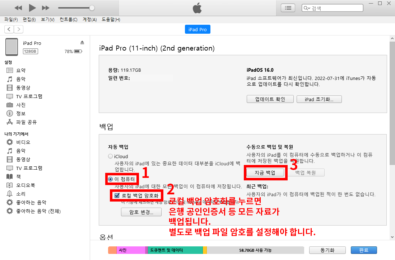Click the 완료 done button
395x260 pixels.
[364, 250]
